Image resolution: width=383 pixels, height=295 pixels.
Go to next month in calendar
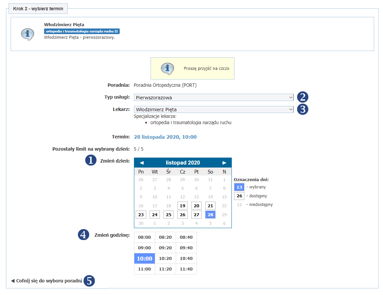[224, 163]
